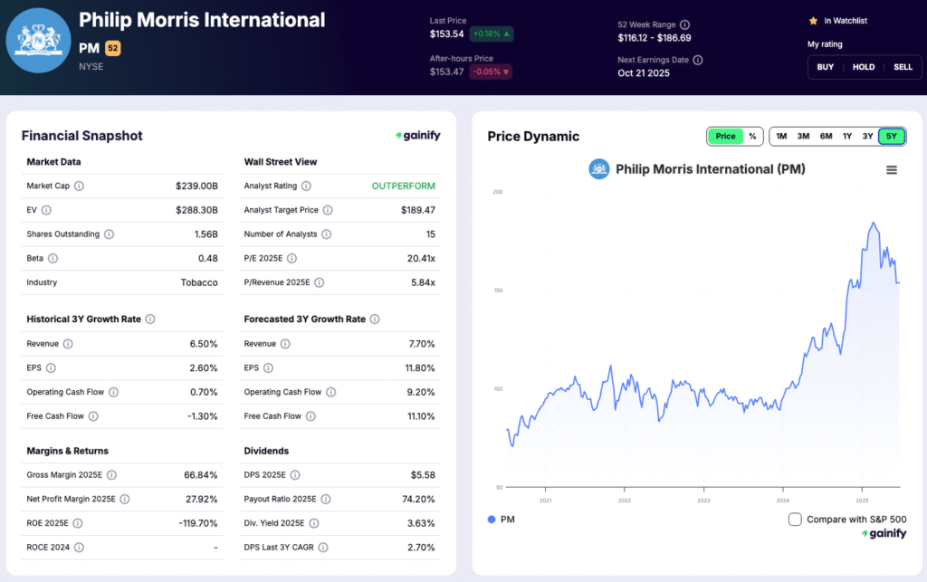Click the Beta info icon
The width and height of the screenshot is (927, 582).
point(54,258)
